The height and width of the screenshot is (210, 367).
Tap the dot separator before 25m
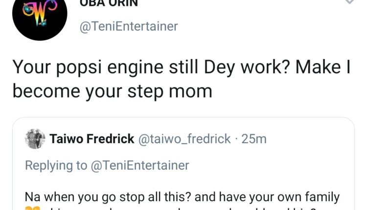(x=237, y=139)
